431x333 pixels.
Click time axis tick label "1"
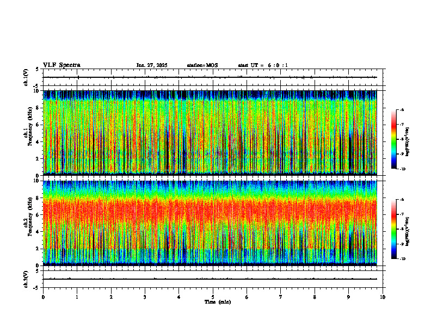77,297
